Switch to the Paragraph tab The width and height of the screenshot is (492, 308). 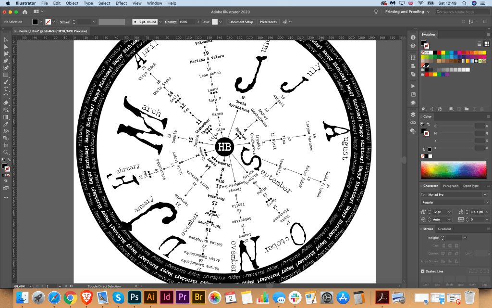450,186
